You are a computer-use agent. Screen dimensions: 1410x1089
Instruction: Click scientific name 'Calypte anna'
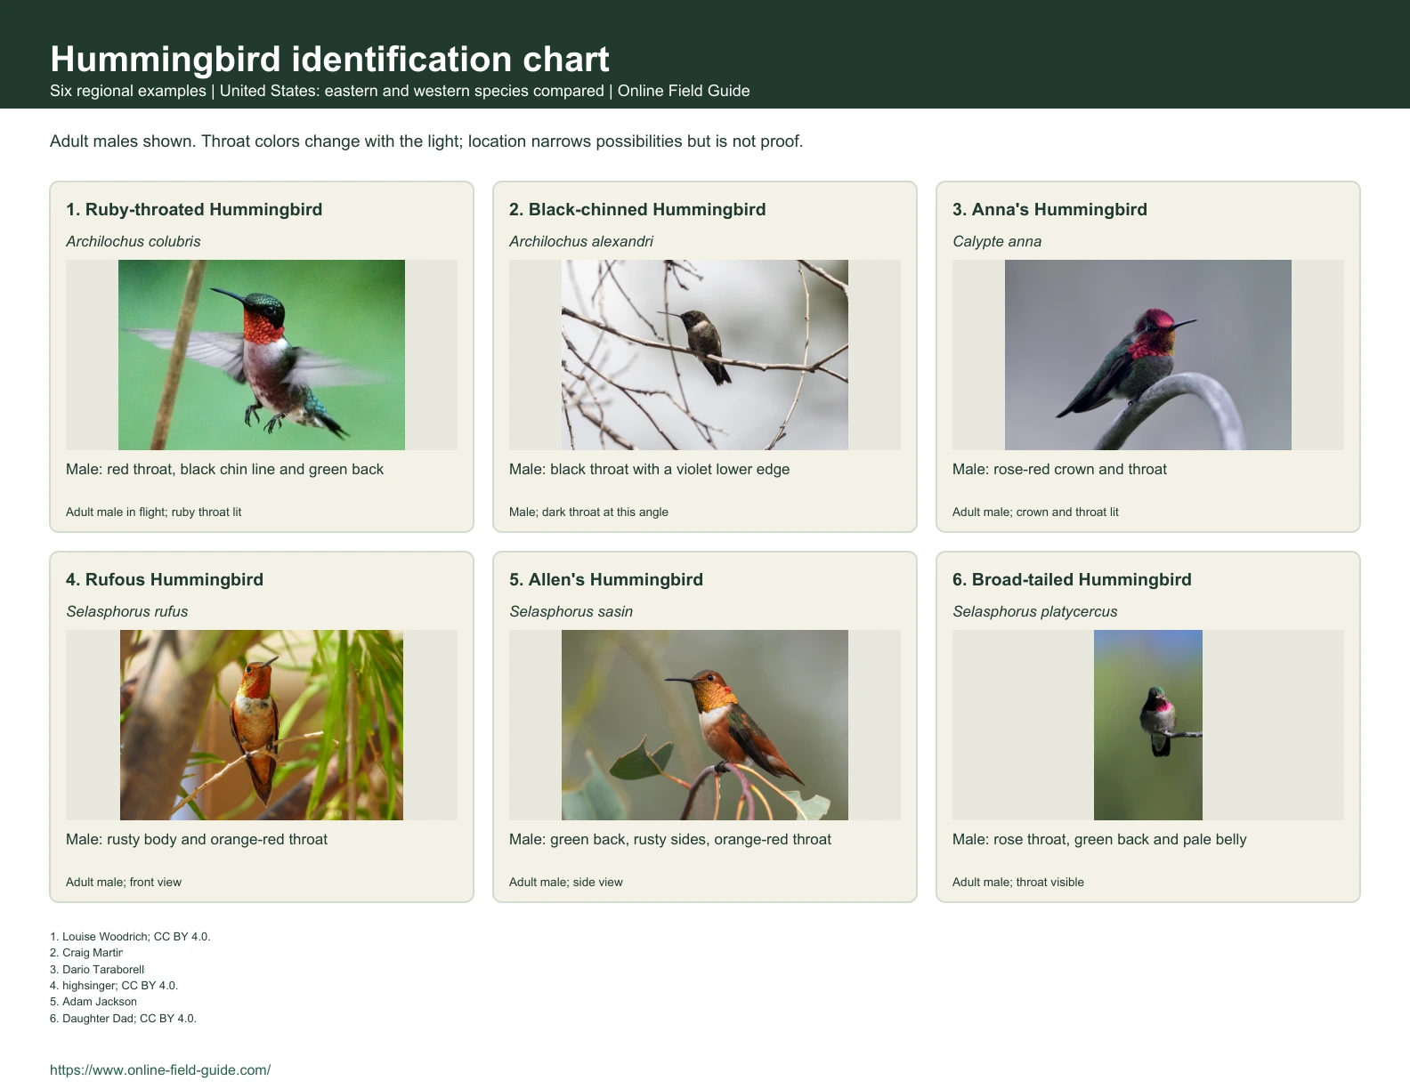tap(997, 241)
